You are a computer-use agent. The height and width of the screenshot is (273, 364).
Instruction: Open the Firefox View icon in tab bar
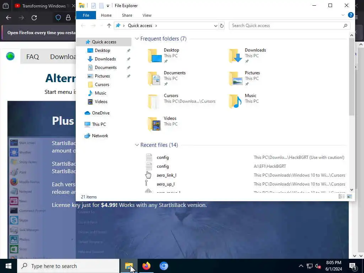tap(6, 6)
